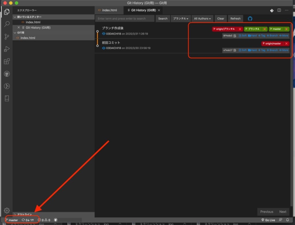The image size is (295, 225).
Task: Collapse the 開いているエディター section
Action: (53, 17)
